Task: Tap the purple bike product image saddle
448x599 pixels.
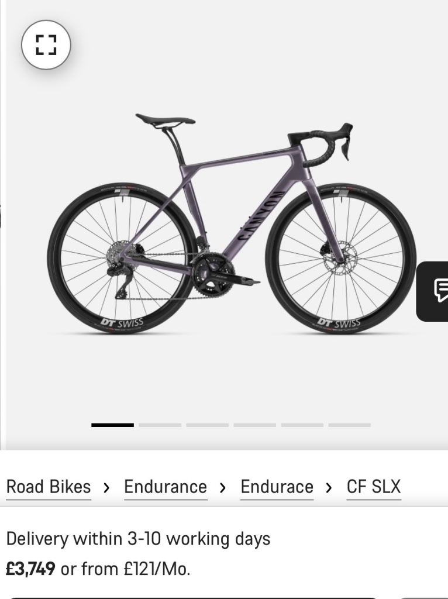Action: pyautogui.click(x=165, y=119)
